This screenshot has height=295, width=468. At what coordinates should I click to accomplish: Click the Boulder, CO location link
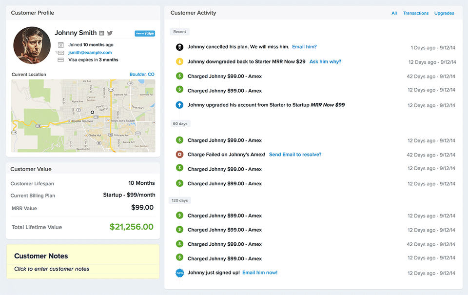click(142, 75)
